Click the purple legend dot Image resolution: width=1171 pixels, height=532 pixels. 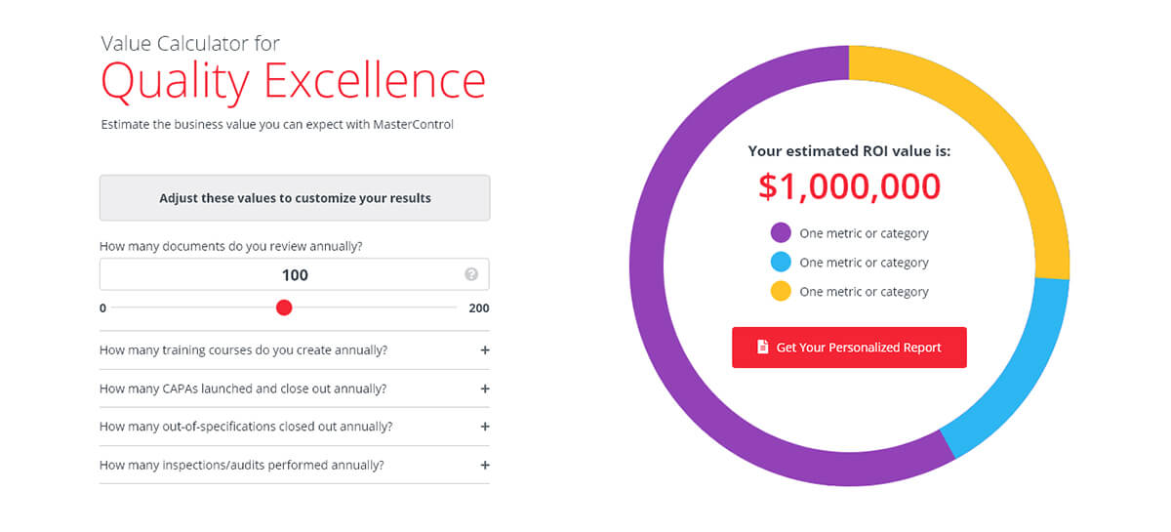781,233
